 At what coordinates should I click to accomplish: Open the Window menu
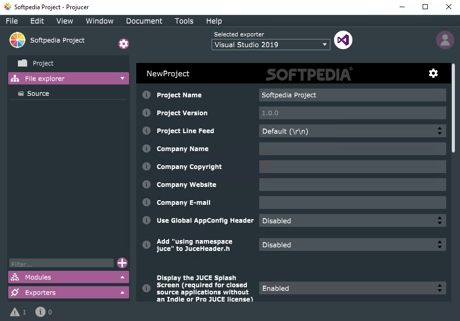click(99, 21)
